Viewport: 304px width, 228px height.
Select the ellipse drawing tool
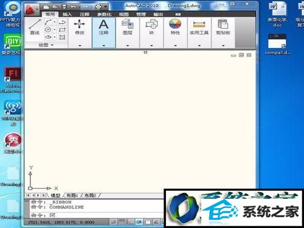pyautogui.click(x=48, y=37)
